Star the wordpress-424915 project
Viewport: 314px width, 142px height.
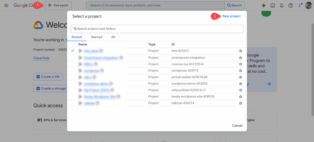(241, 71)
